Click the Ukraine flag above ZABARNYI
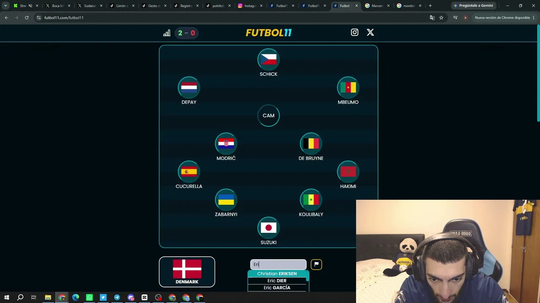Screen dimensions: 540x303 click(226, 200)
